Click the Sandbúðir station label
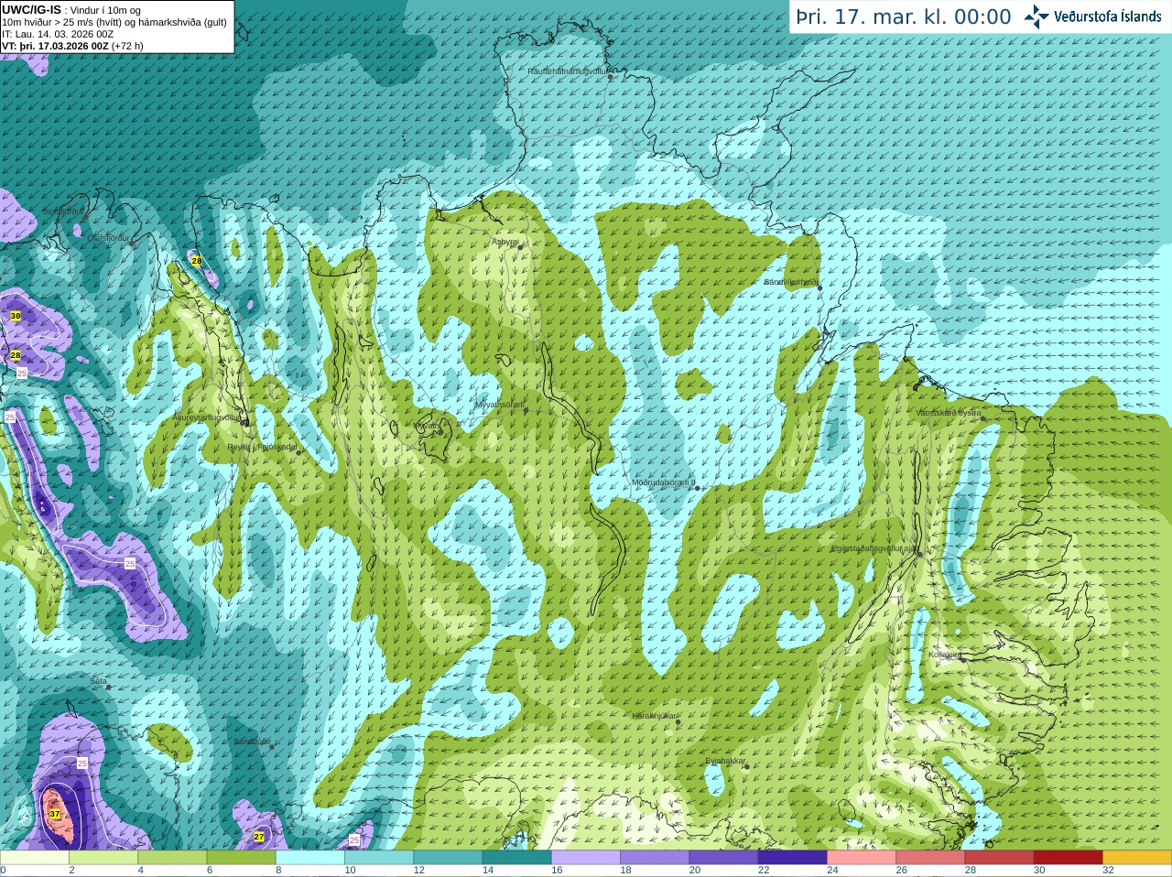The height and width of the screenshot is (877, 1172). (252, 742)
